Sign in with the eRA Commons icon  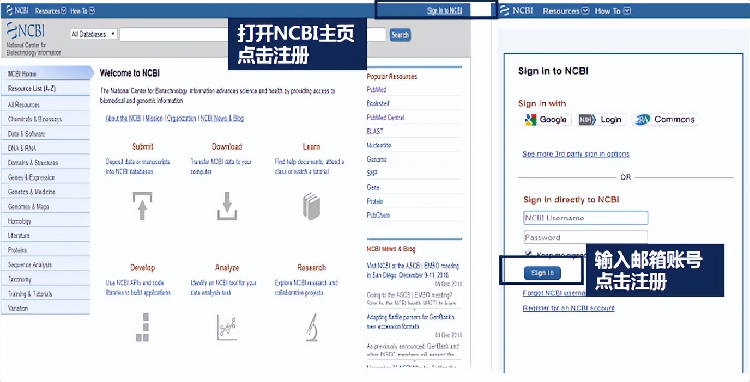[x=664, y=119]
